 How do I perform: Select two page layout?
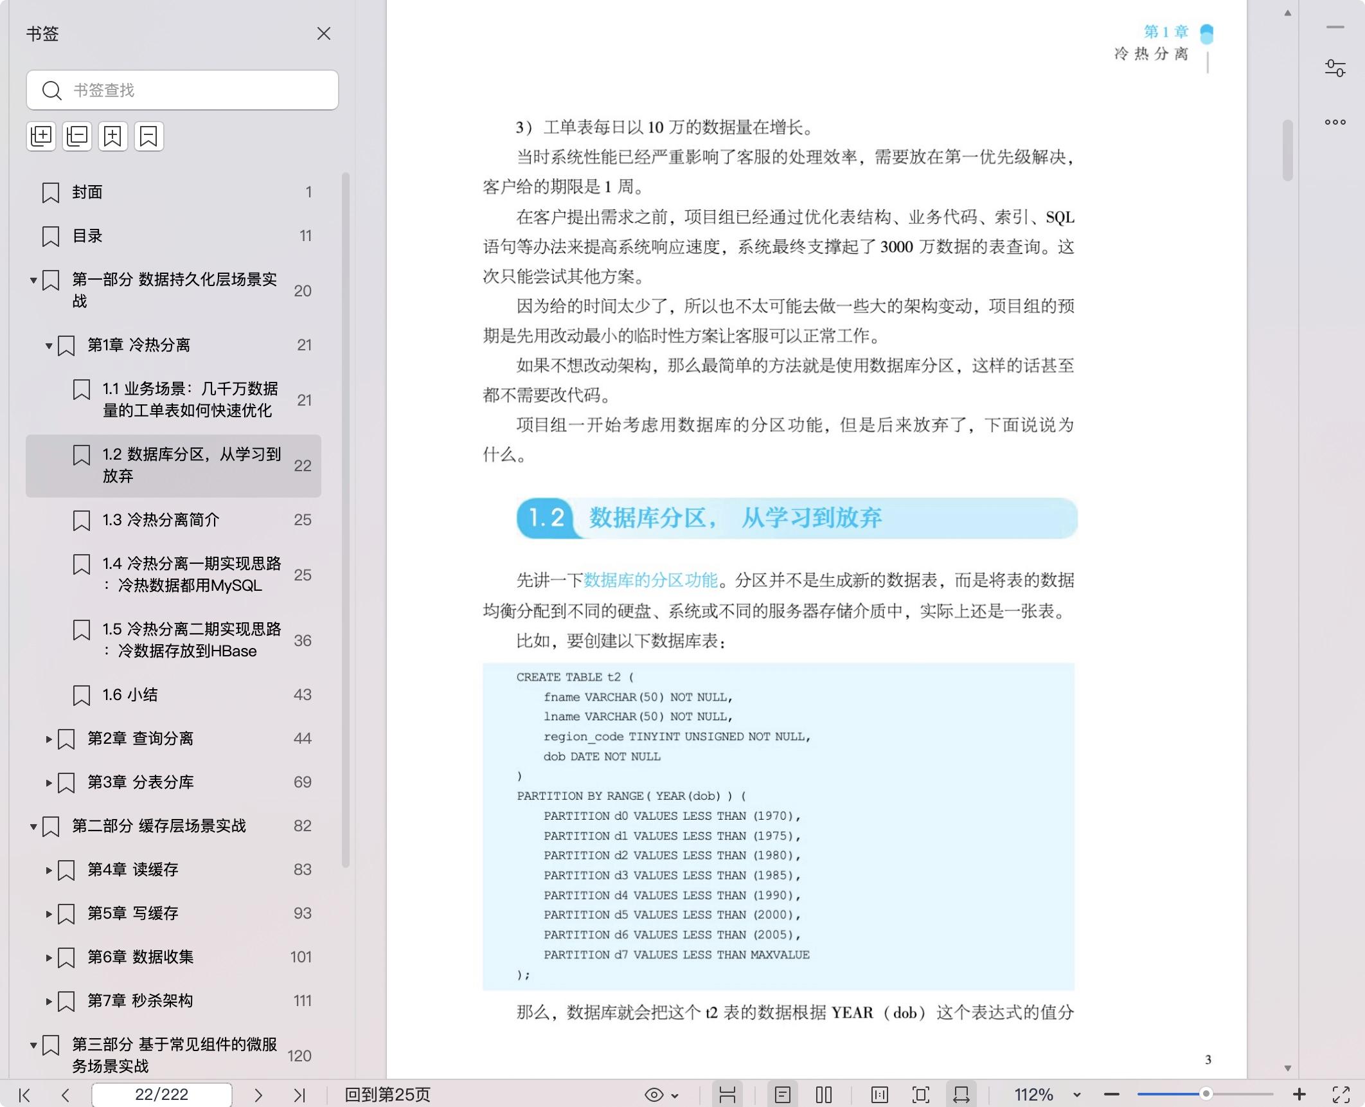point(824,1095)
